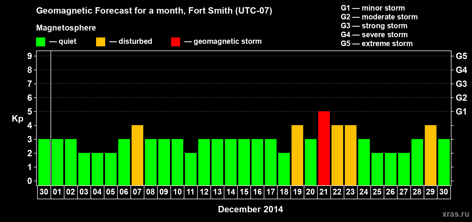Click the Kp value 0 on left axis
The height and width of the screenshot is (222, 472).
click(30, 181)
